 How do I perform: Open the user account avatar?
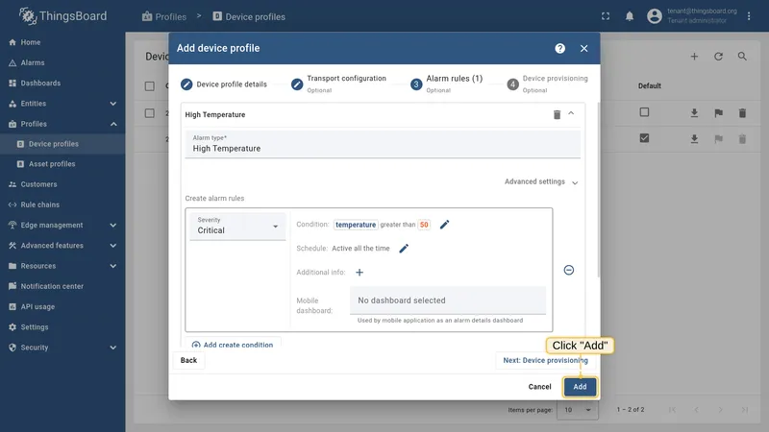(655, 16)
